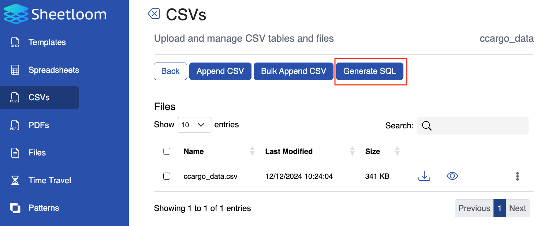The image size is (544, 226).
Task: Open the three-dot menu for ccargo_data.csv
Action: click(x=517, y=176)
